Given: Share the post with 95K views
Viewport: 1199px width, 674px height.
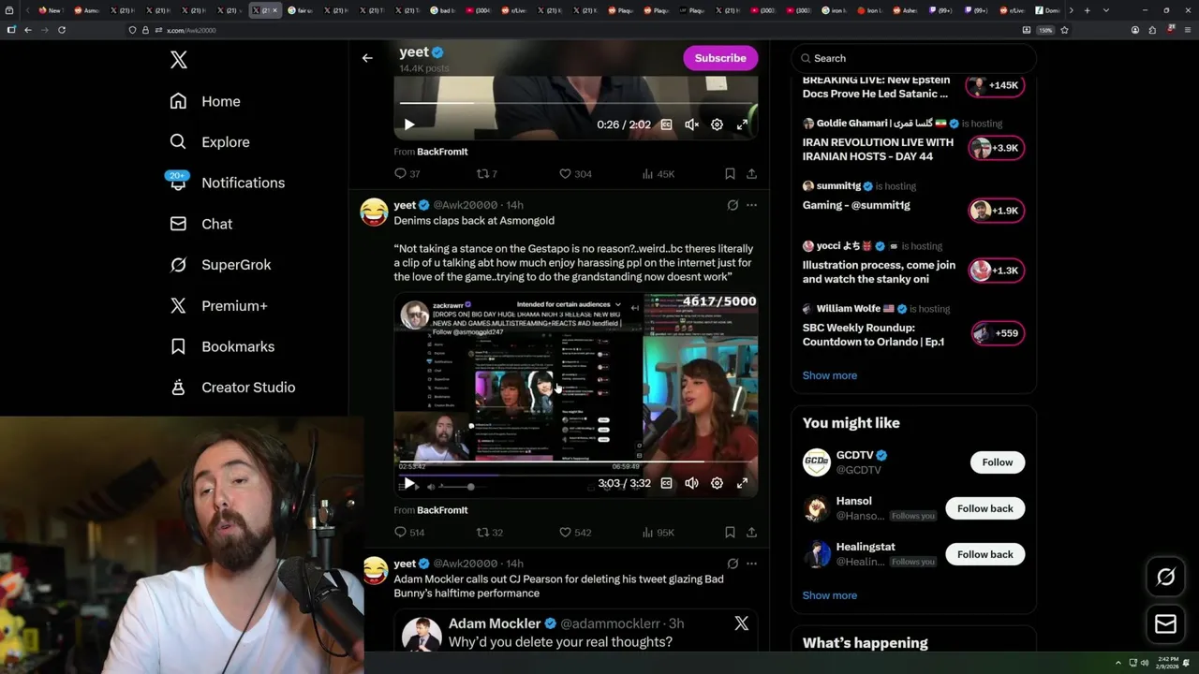Looking at the screenshot, I should [x=751, y=533].
